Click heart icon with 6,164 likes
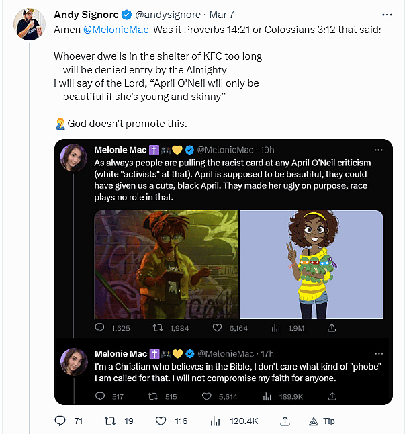 pos(217,328)
